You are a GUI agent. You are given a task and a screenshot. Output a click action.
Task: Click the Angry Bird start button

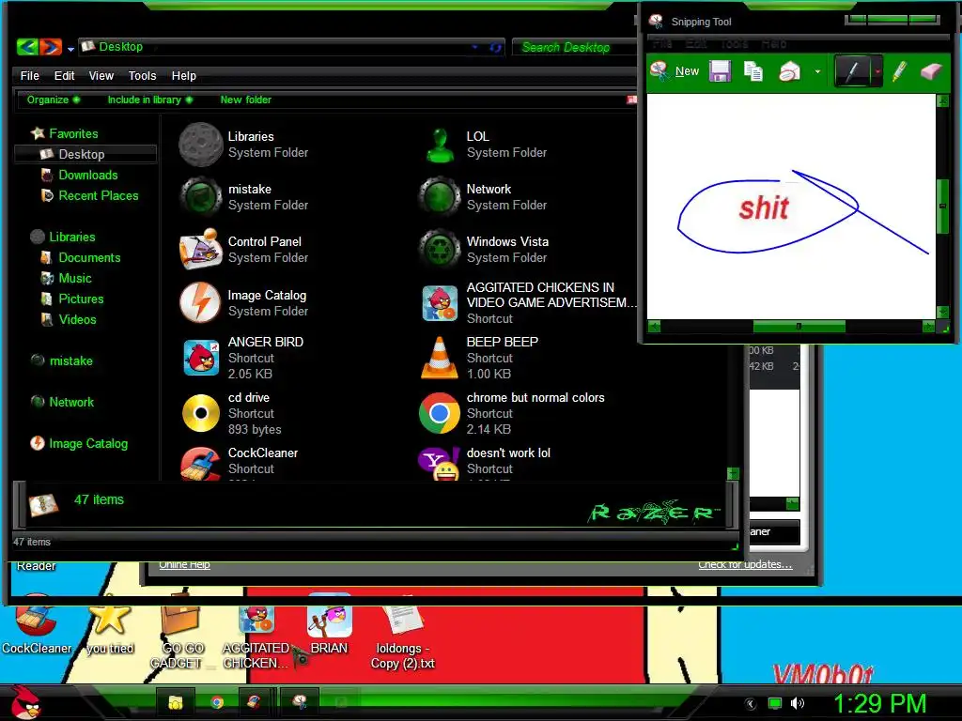pyautogui.click(x=25, y=702)
